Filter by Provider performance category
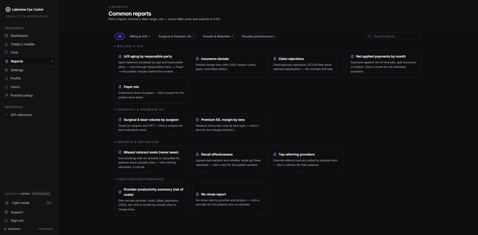This screenshot has width=478, height=235. [259, 36]
